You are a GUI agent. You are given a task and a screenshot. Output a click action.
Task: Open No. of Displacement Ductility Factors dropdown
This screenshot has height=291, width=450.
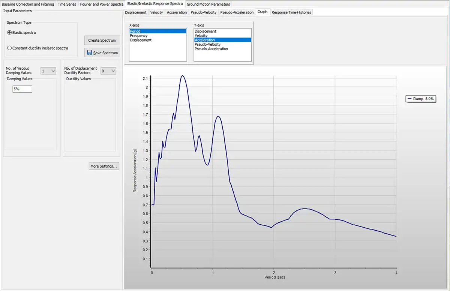coord(108,71)
